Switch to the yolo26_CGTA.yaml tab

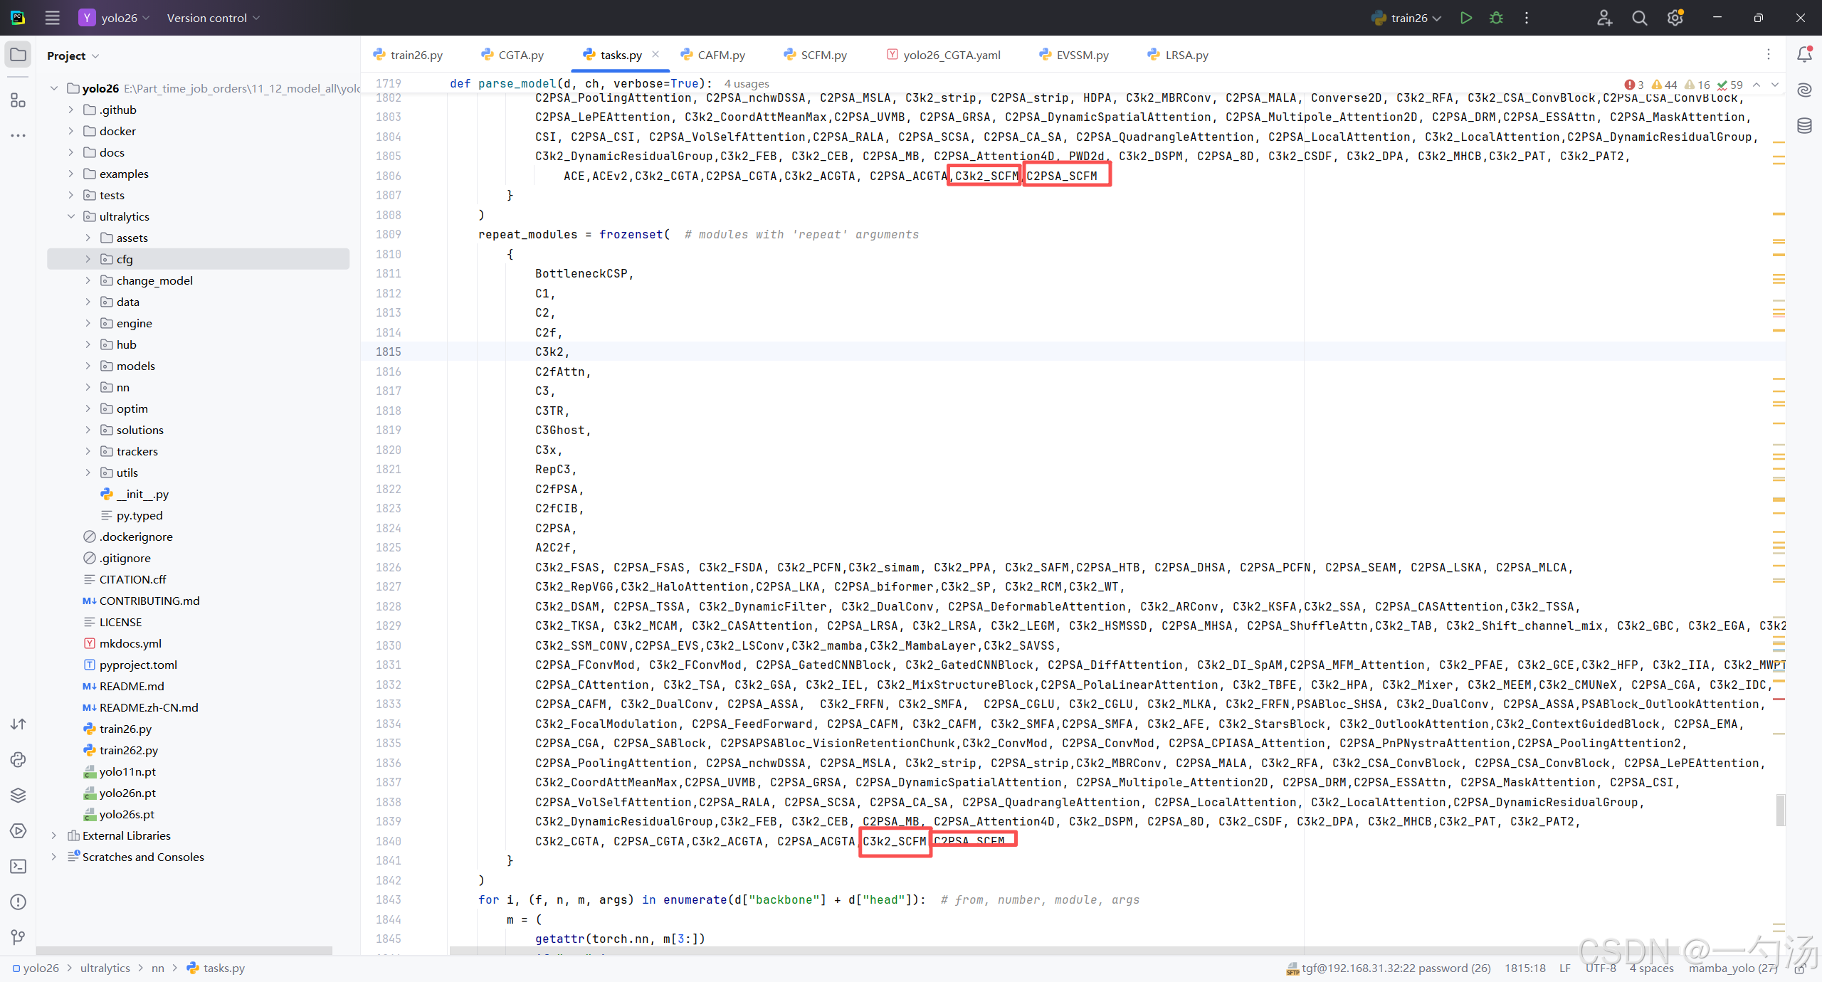pyautogui.click(x=951, y=55)
